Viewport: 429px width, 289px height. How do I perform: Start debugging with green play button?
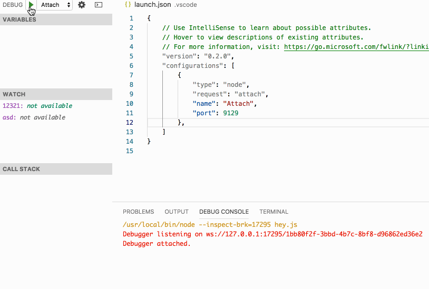coord(31,5)
